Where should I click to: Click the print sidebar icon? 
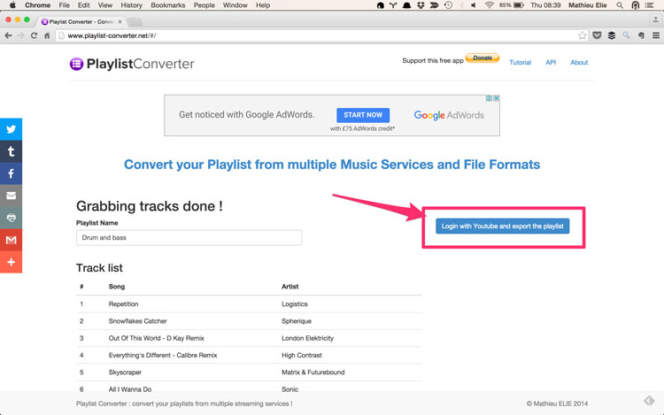click(11, 218)
